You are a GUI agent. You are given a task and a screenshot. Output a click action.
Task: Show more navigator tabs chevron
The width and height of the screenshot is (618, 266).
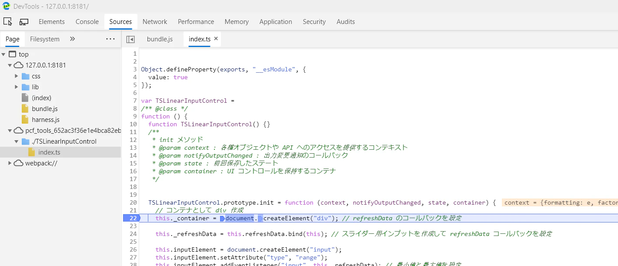(x=73, y=39)
